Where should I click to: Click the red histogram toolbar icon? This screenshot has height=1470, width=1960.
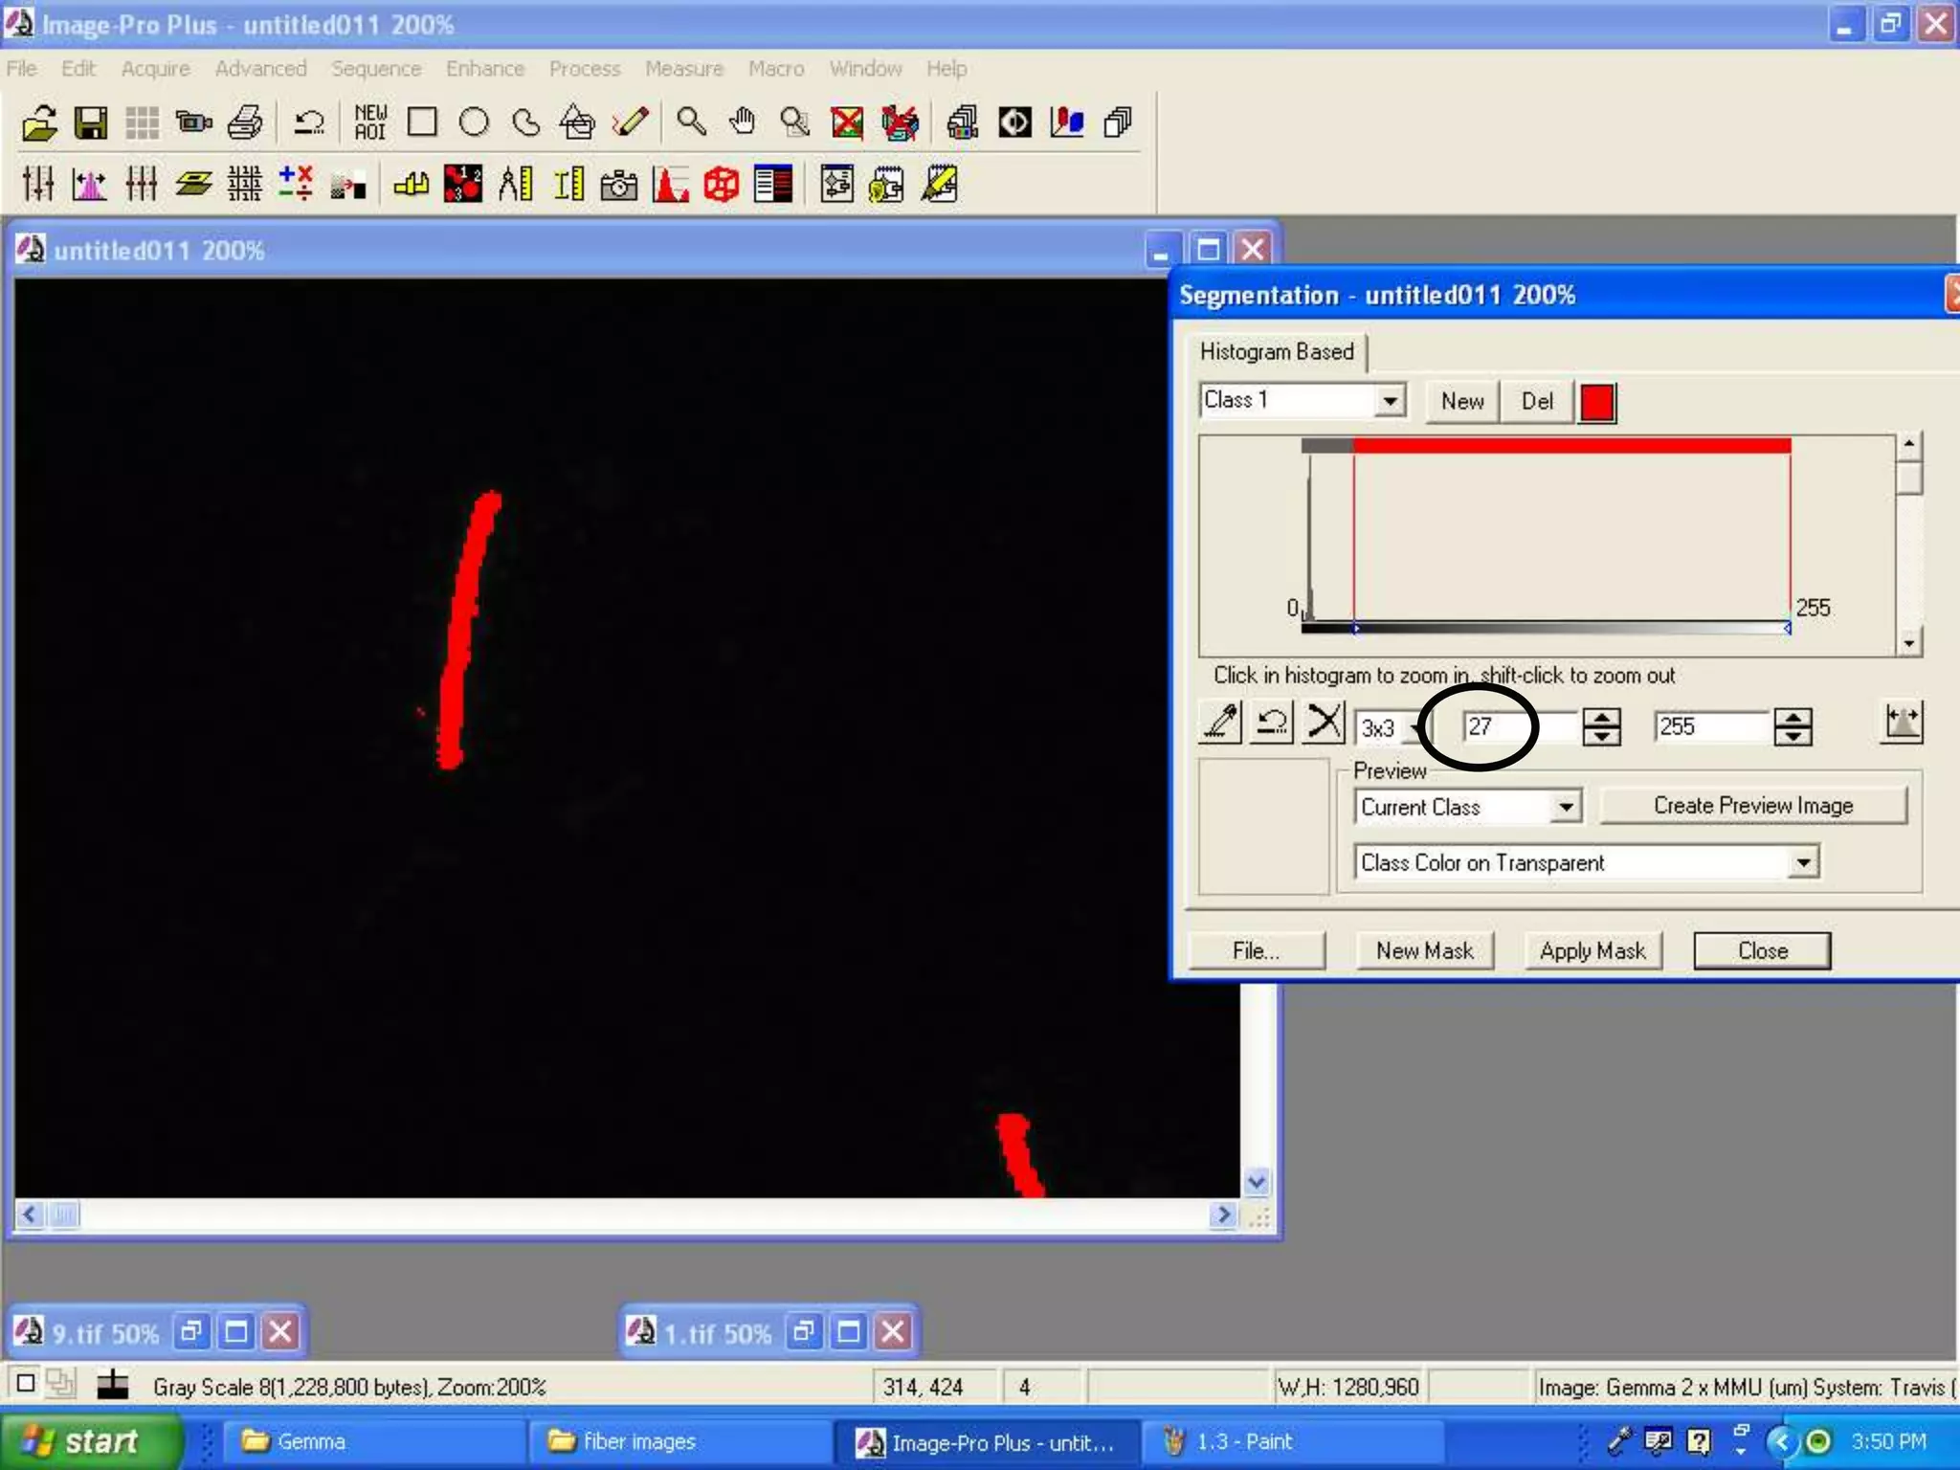point(670,184)
